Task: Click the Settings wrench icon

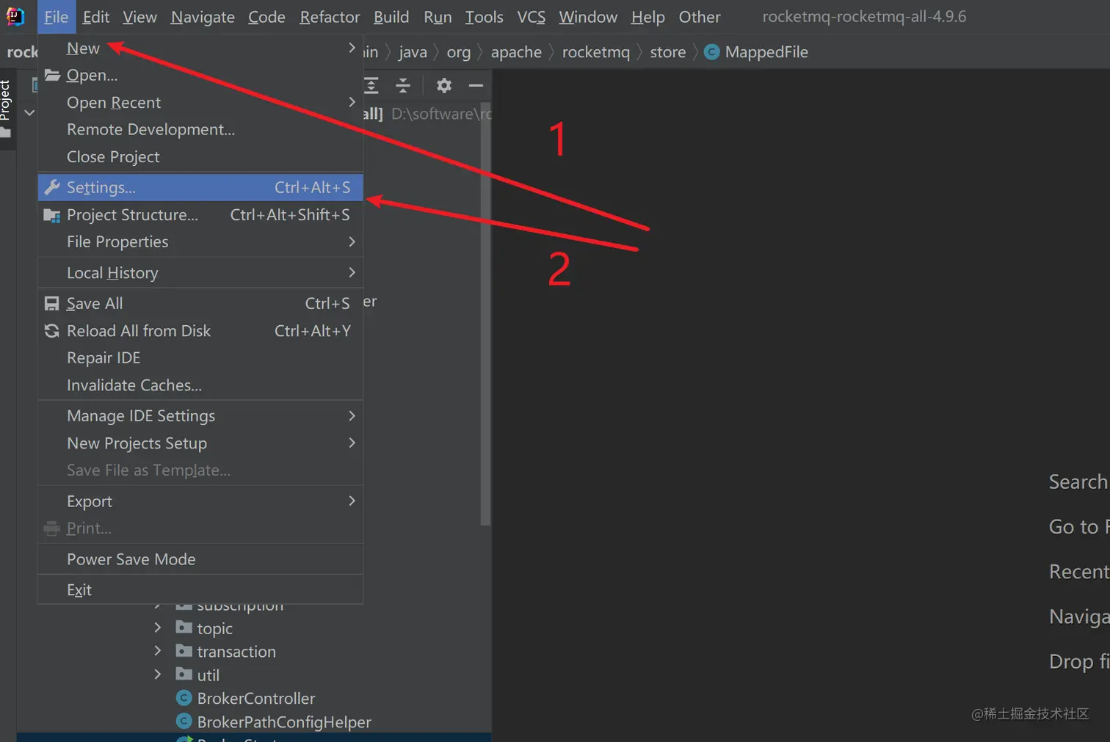Action: pyautogui.click(x=52, y=187)
